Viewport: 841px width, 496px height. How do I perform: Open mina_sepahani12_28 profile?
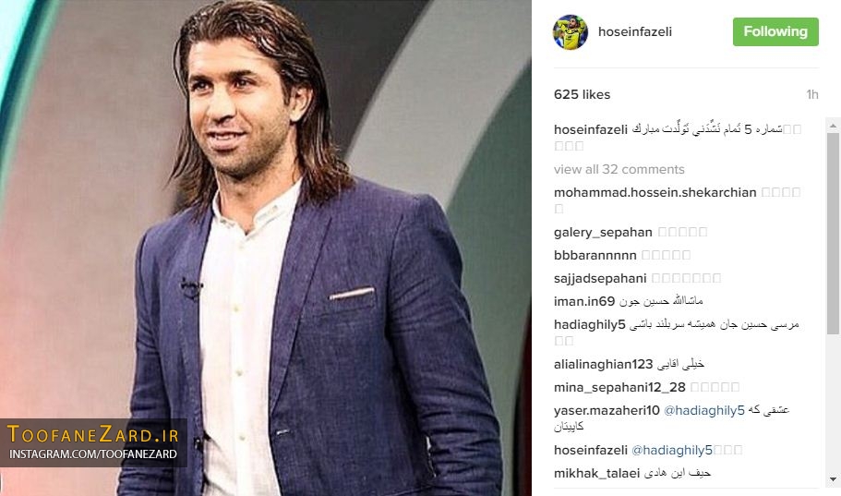[619, 387]
